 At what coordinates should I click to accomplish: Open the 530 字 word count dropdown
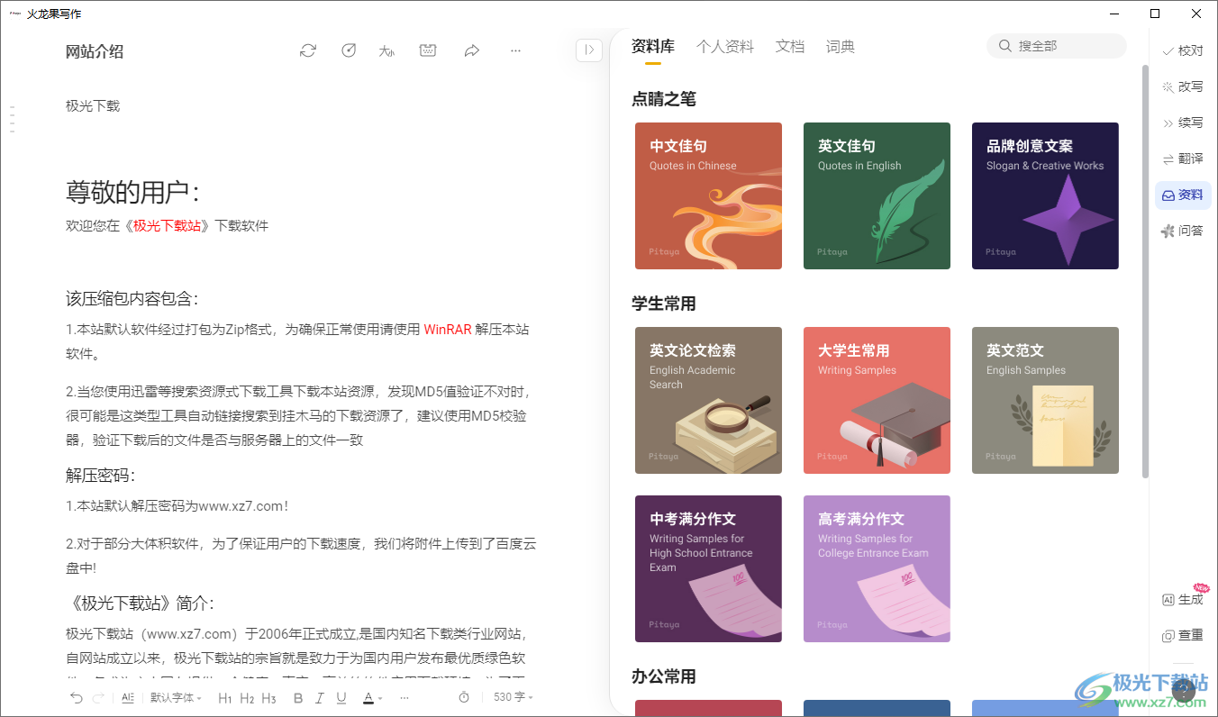point(514,697)
